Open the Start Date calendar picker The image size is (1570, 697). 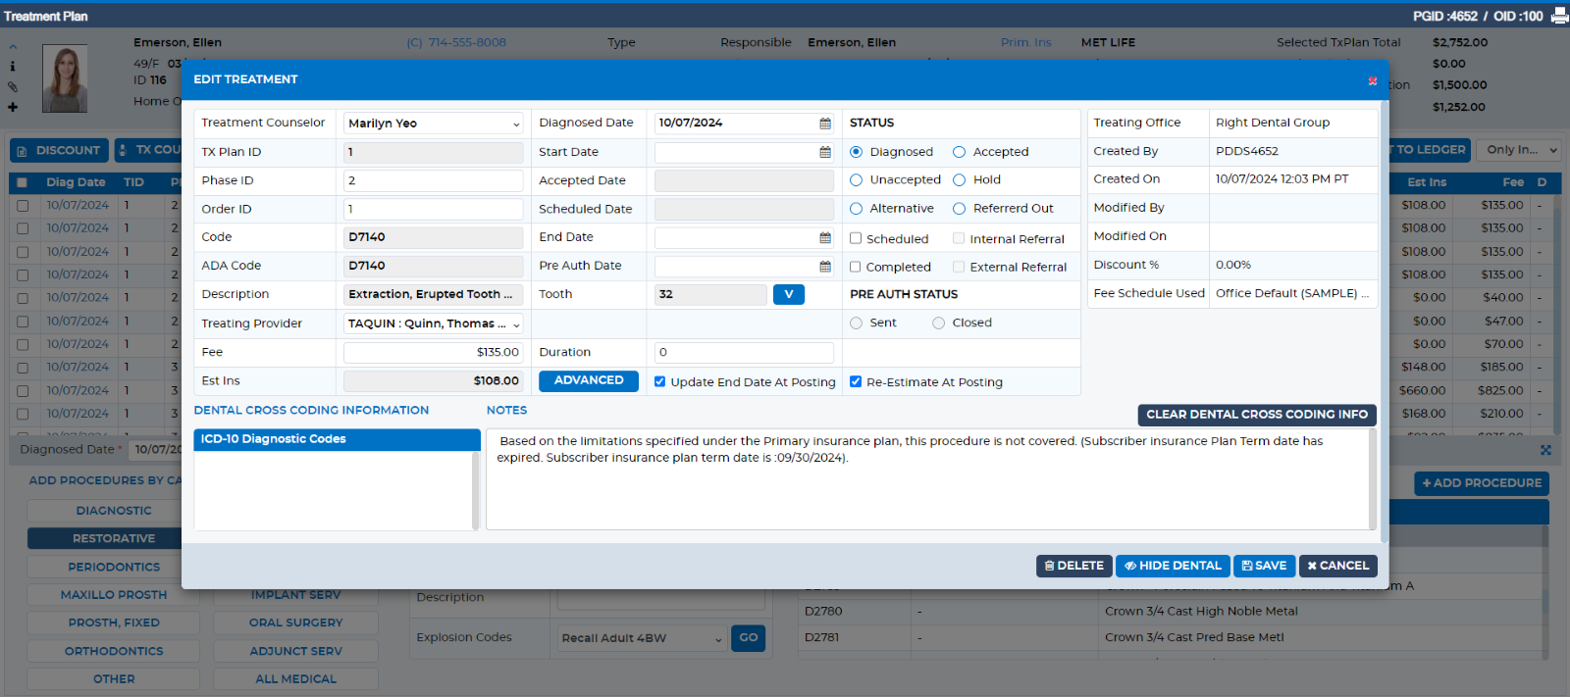click(x=825, y=153)
